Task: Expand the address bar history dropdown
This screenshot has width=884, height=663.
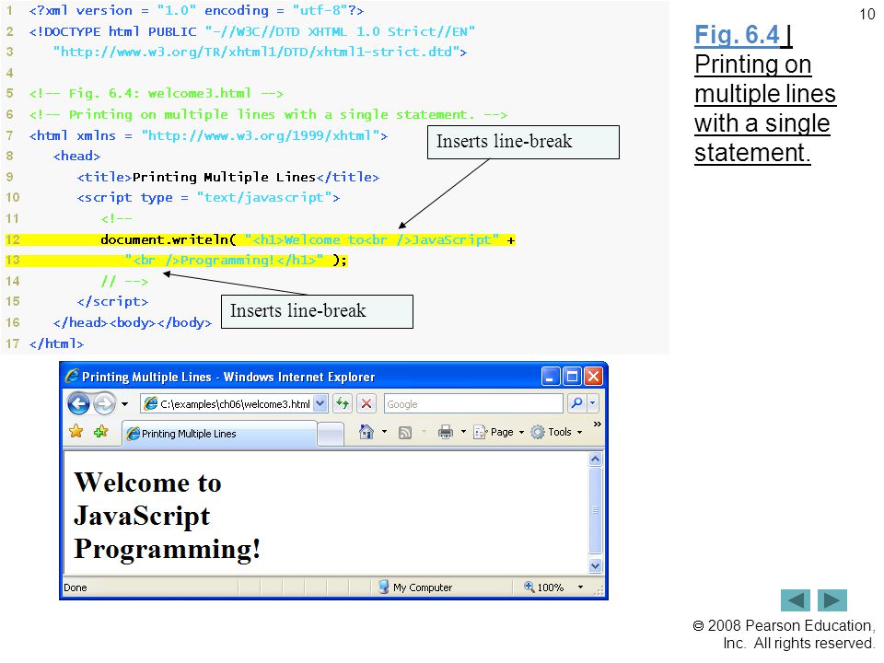Action: (320, 403)
